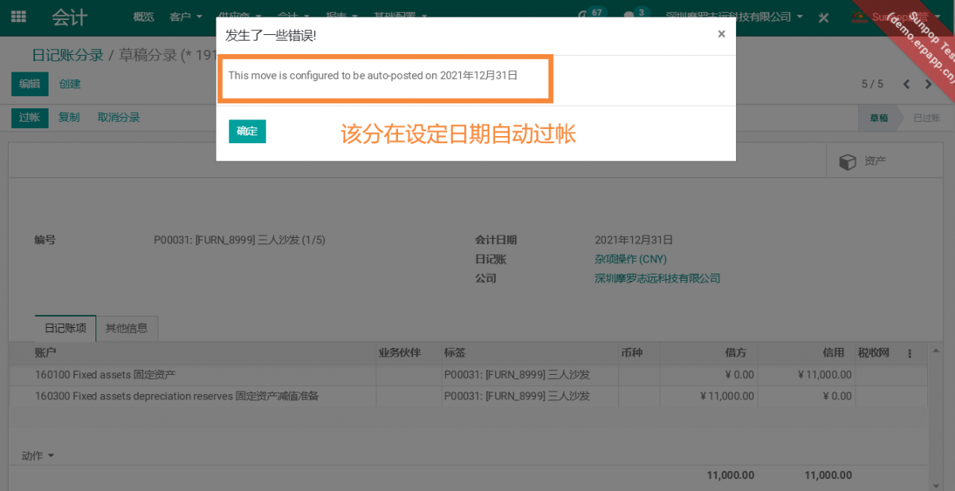Click the 确定 button in the dialog
Viewport: 955px width, 491px height.
pyautogui.click(x=248, y=131)
